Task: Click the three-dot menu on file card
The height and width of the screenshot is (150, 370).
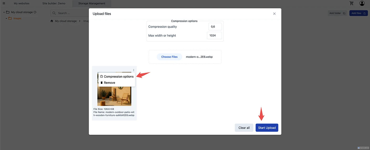Action: pyautogui.click(x=134, y=70)
